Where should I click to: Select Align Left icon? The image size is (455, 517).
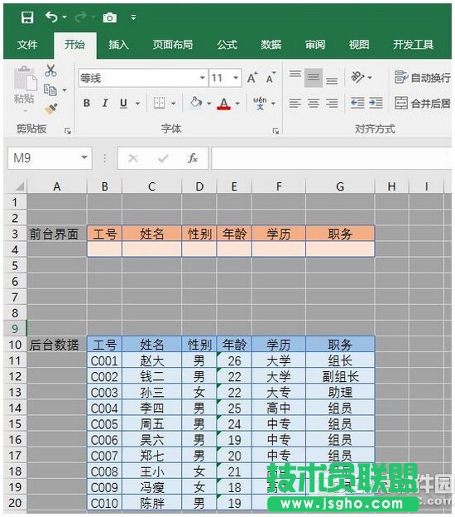pos(295,104)
